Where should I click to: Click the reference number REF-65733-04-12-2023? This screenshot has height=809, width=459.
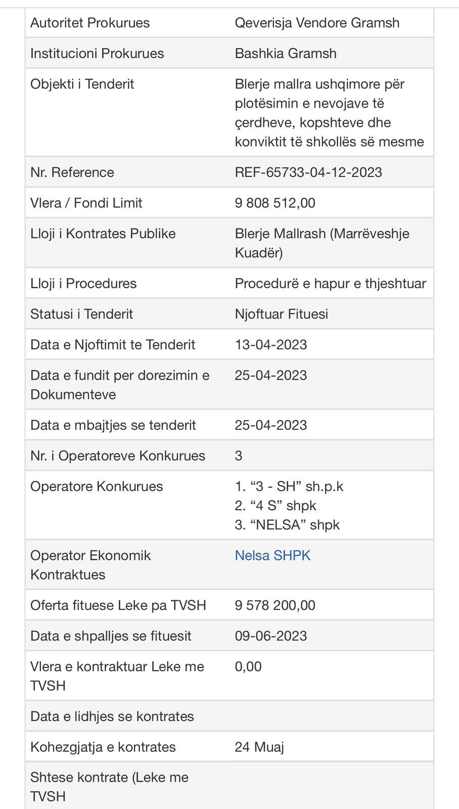(308, 172)
